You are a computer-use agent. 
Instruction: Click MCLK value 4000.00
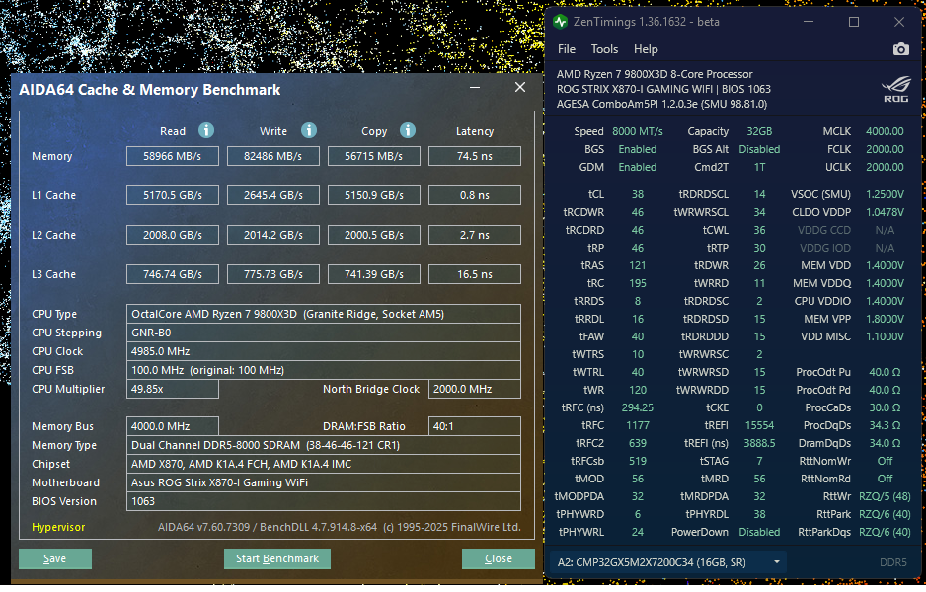point(885,131)
